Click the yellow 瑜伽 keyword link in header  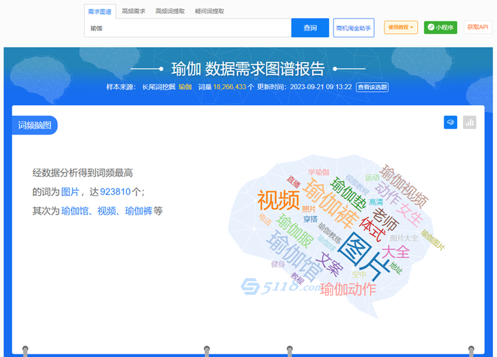[x=185, y=87]
